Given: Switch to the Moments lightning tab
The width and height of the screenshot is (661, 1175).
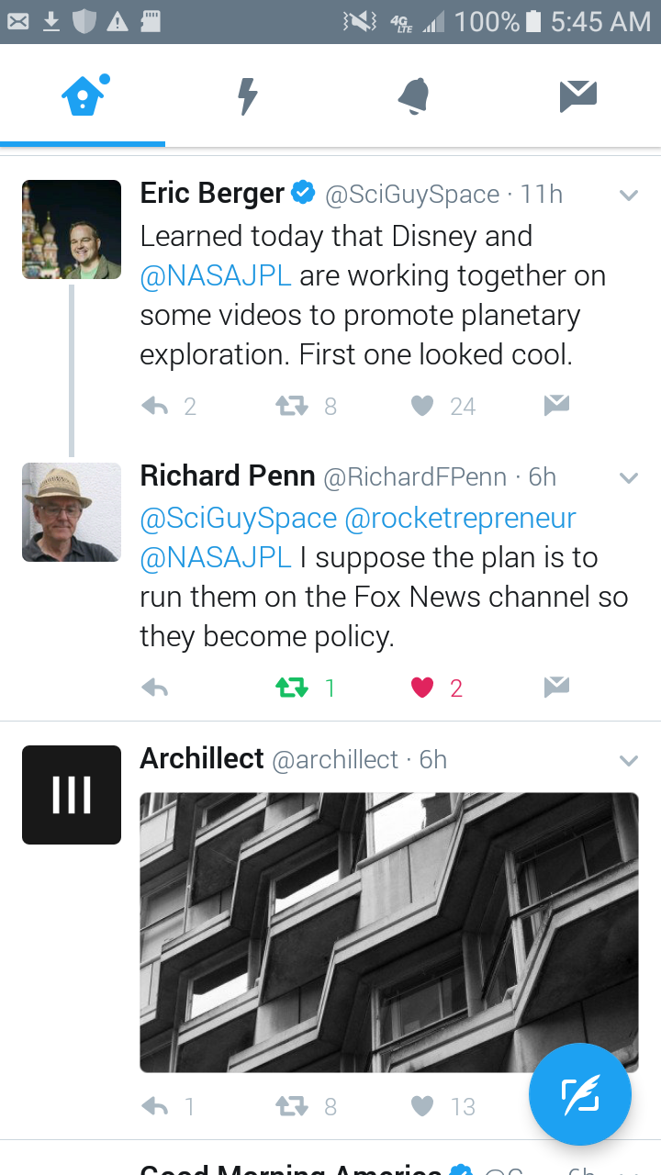Looking at the screenshot, I should point(248,95).
